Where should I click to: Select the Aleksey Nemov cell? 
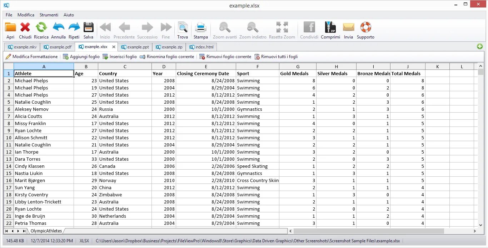click(44, 109)
